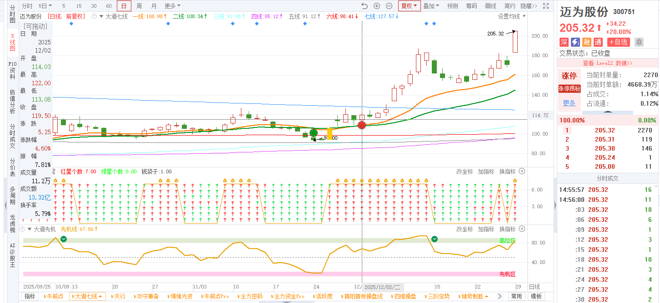Switch to the 周 weekly period tab
This screenshot has width=660, height=303.
[x=139, y=6]
